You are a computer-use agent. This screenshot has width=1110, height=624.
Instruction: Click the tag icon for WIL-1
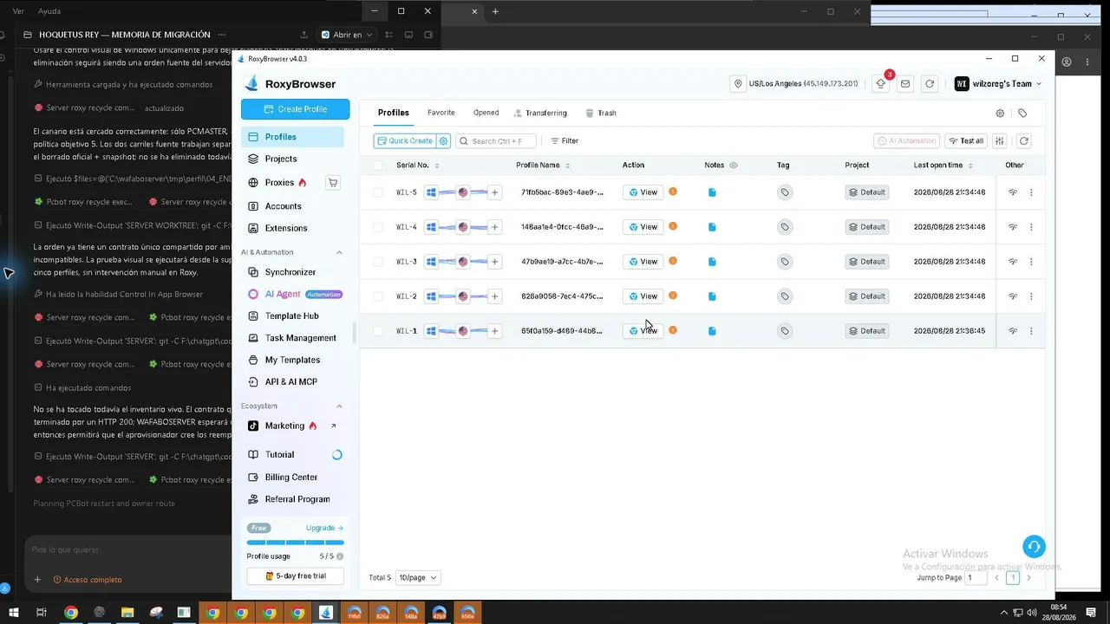click(x=785, y=331)
